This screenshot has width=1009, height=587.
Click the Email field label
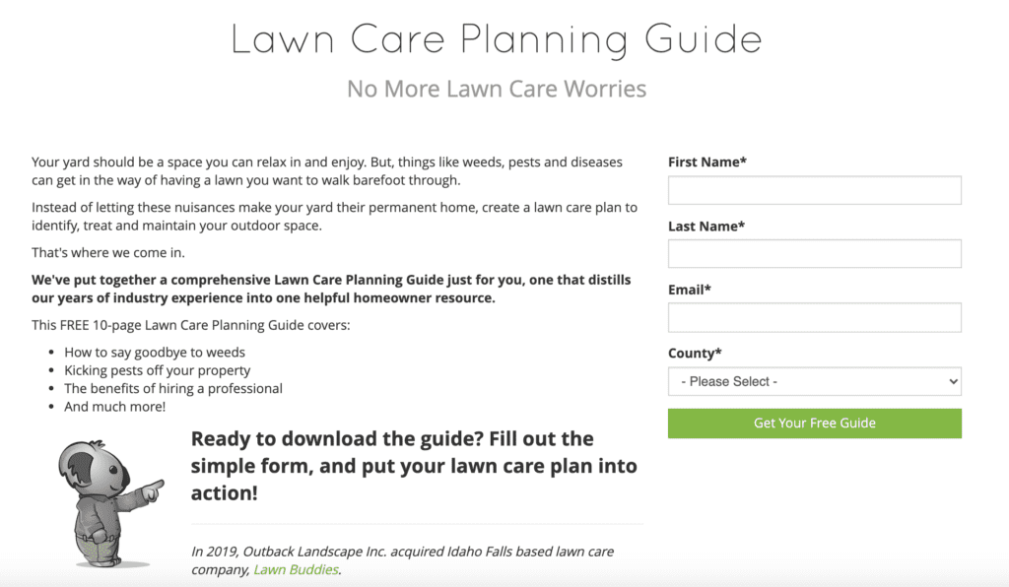click(x=689, y=290)
